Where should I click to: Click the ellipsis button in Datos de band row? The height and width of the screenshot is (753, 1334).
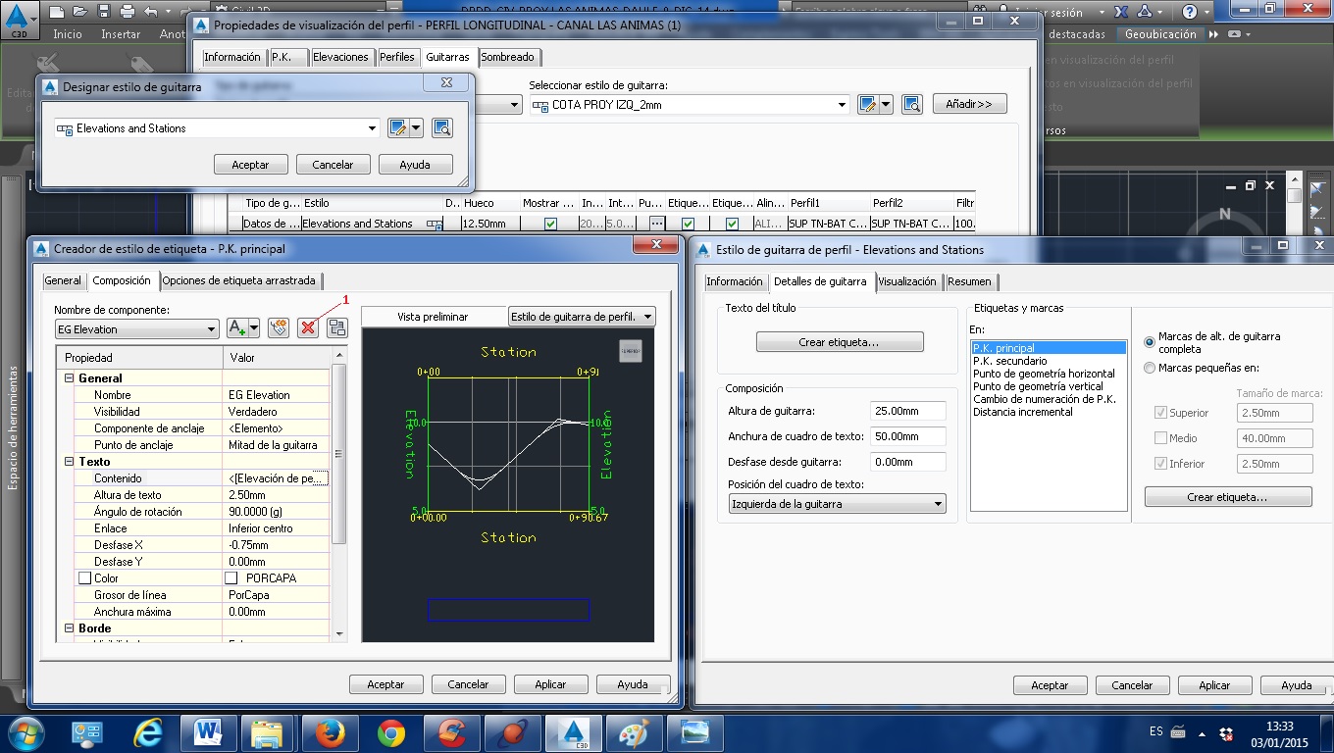657,224
